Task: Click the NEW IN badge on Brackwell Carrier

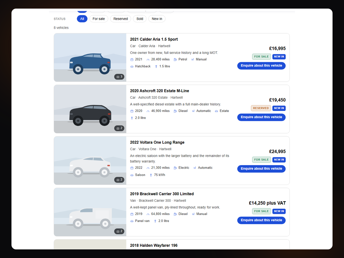Action: 279,211
